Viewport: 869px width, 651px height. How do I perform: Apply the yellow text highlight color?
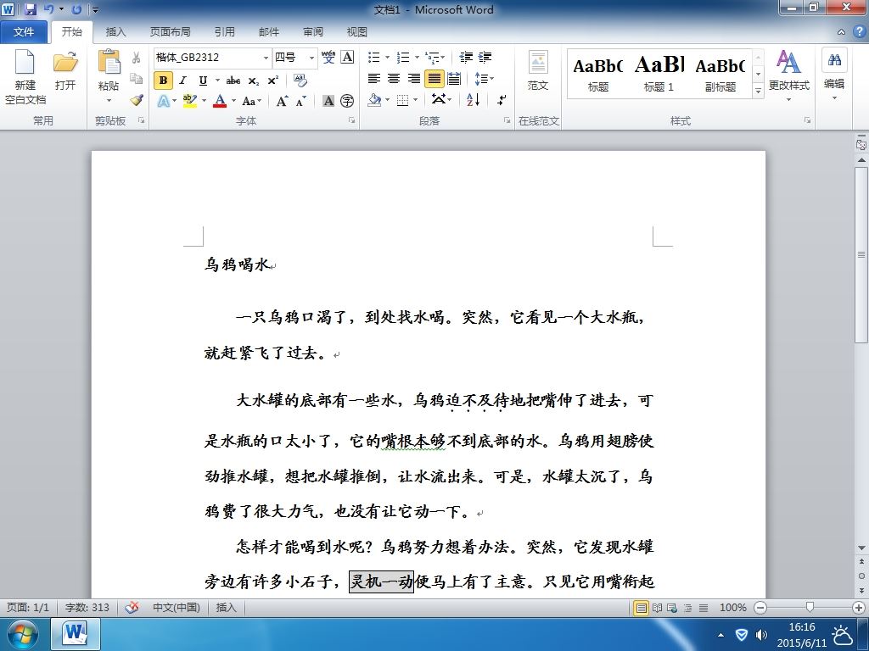pyautogui.click(x=189, y=101)
